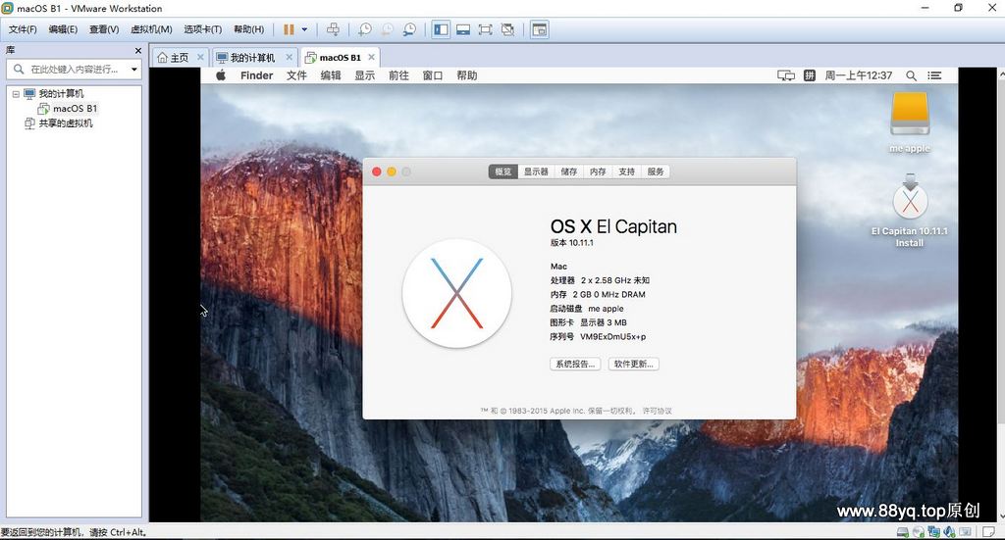Viewport: 1005px width, 540px height.
Task: Open the Notification Center list icon
Action: coord(934,75)
